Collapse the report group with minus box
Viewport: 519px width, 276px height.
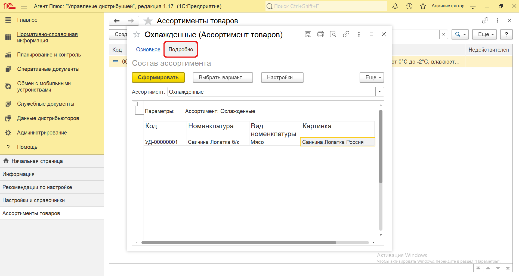[135, 104]
